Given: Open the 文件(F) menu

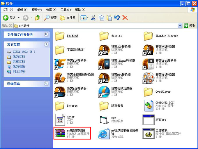Looking at the screenshot, I should click(8, 10).
